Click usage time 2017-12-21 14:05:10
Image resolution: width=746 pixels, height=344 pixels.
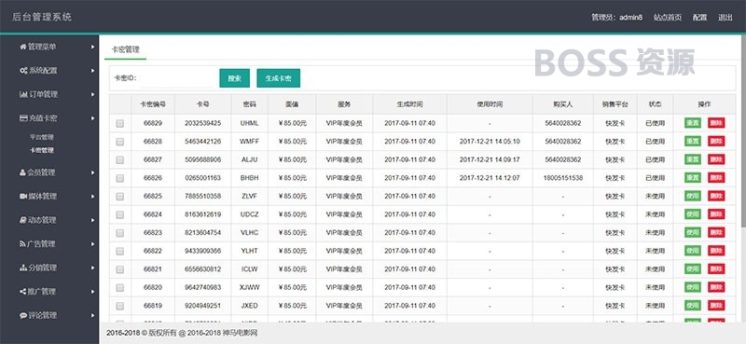click(x=490, y=142)
